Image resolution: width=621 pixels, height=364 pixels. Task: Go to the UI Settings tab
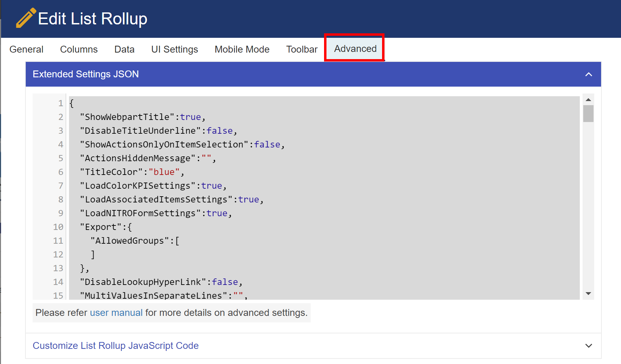(175, 49)
